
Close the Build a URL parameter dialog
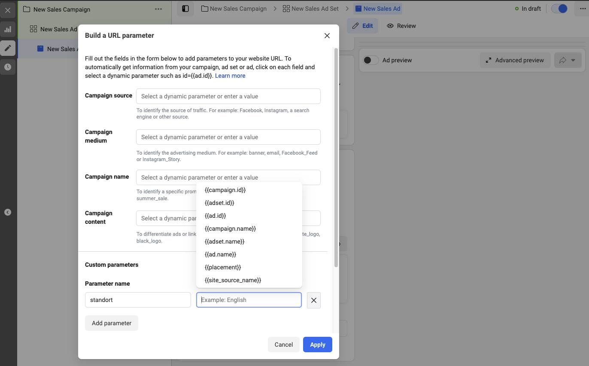point(327,36)
